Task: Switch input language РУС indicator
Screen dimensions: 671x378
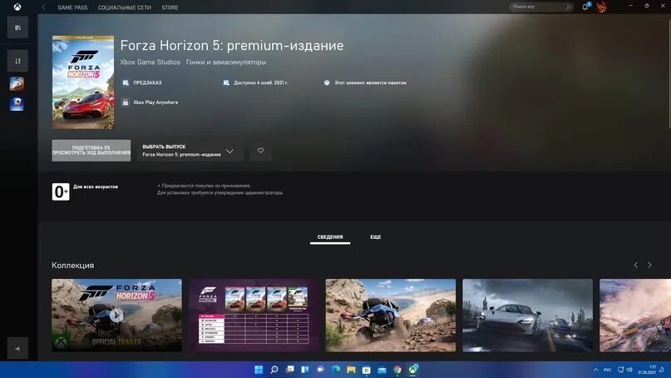Action: coord(608,370)
